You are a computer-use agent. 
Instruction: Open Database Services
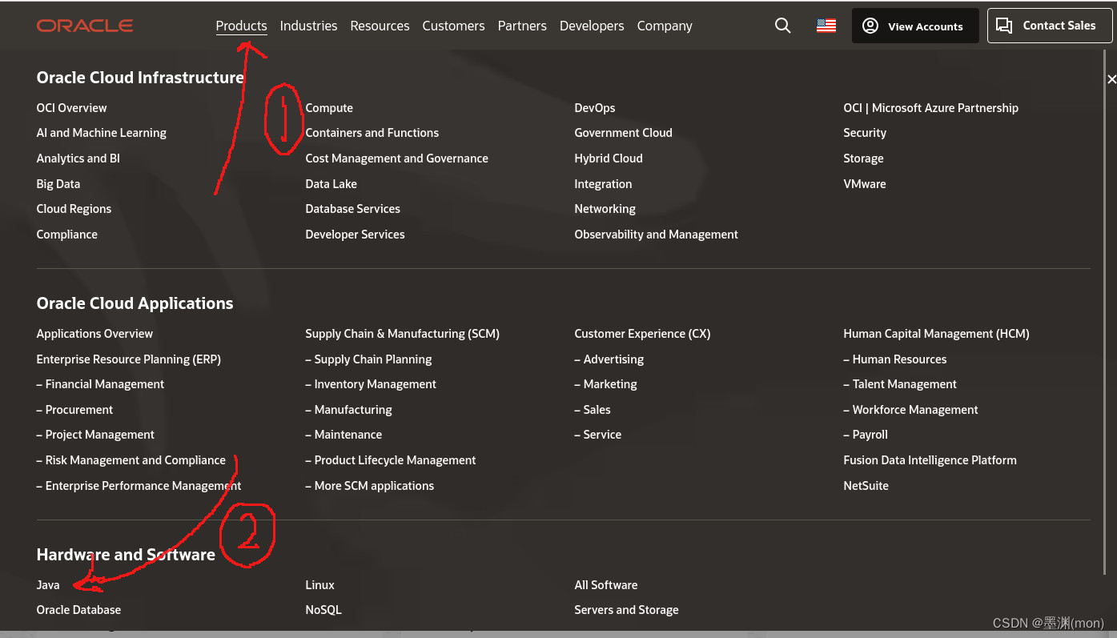353,209
